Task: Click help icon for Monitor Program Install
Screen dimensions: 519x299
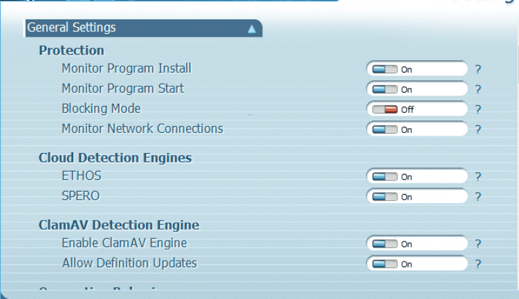Action: coord(477,69)
